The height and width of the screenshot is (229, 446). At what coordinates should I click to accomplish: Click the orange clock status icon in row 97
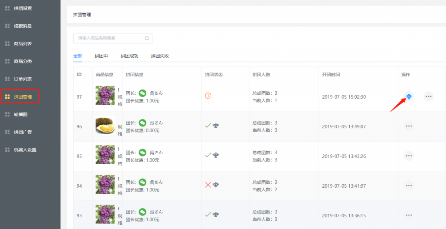pyautogui.click(x=208, y=96)
